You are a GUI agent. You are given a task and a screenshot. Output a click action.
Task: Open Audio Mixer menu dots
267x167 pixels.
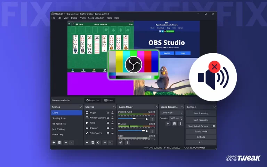pos(127,142)
